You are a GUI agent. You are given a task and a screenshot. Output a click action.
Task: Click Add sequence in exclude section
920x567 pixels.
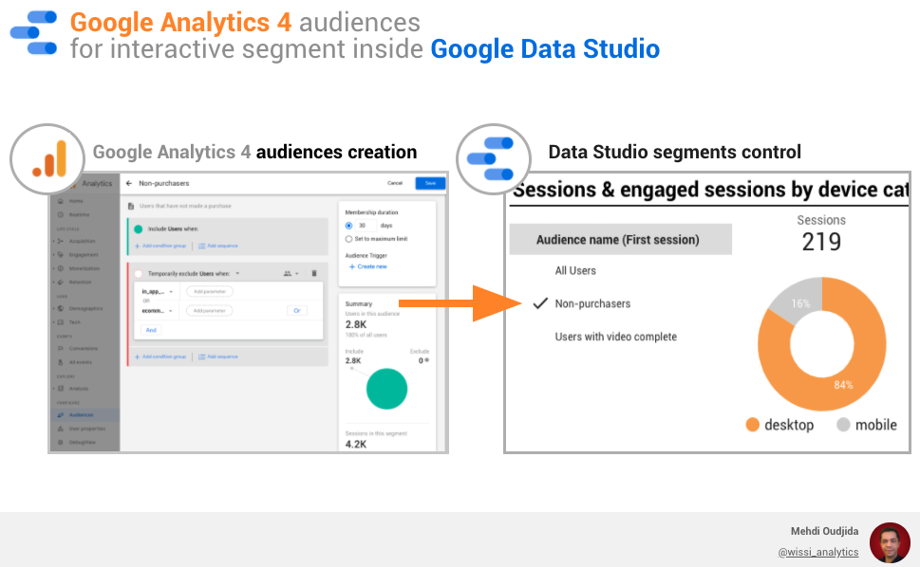[x=218, y=357]
